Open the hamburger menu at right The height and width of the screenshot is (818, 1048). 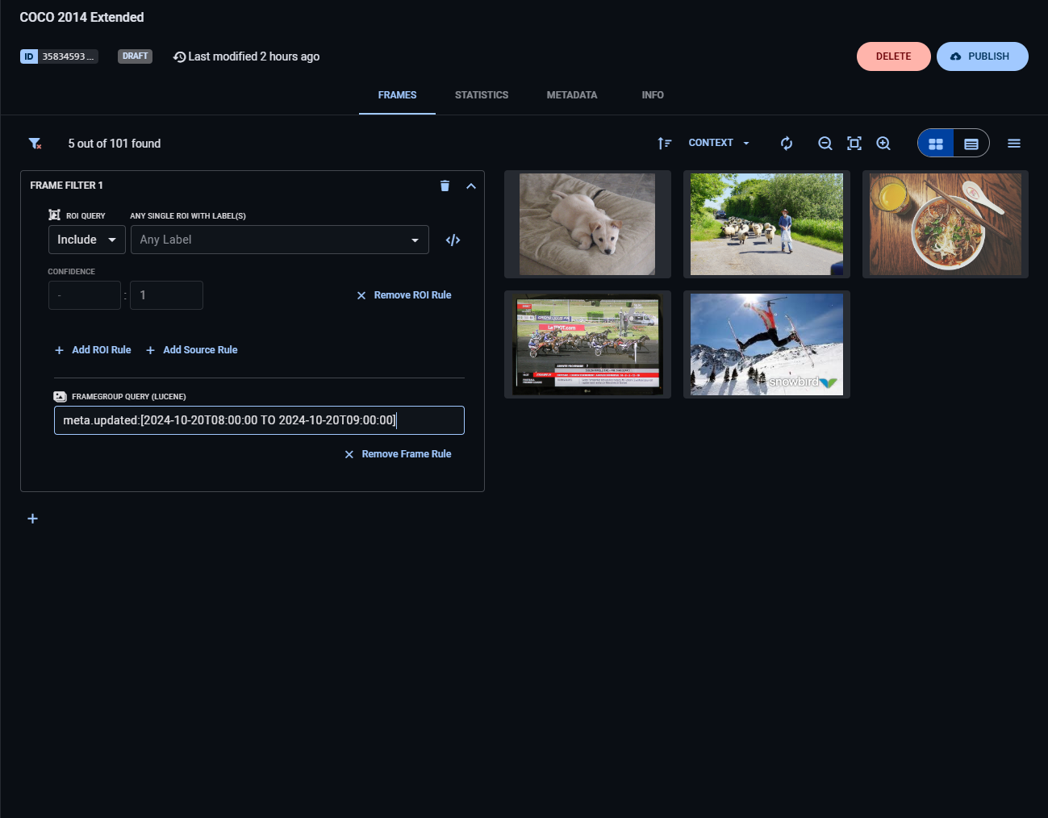1014,144
